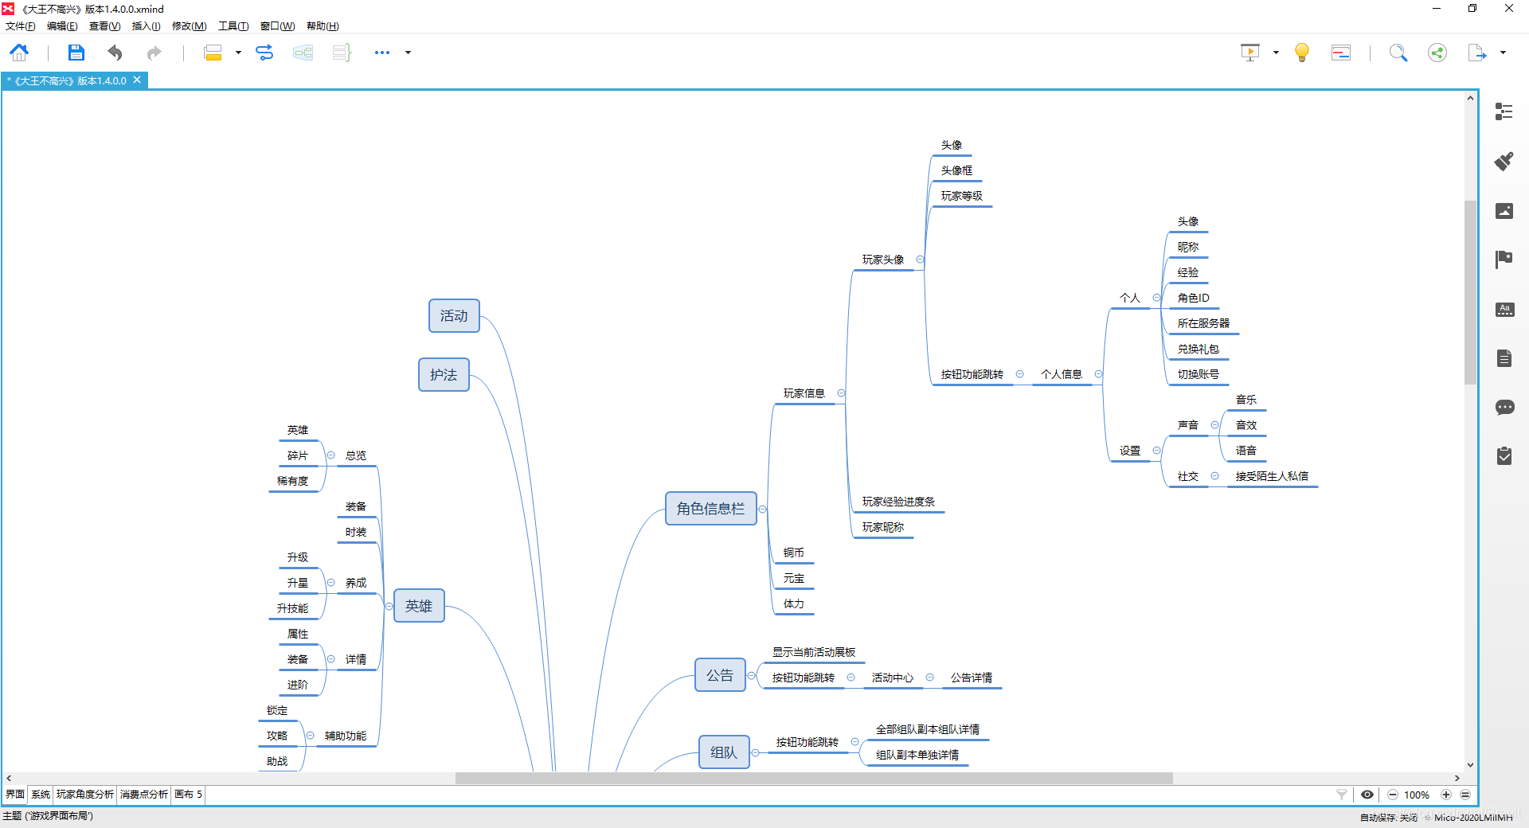Collapse the 玩家头像 branch
The width and height of the screenshot is (1529, 828).
pos(920,260)
